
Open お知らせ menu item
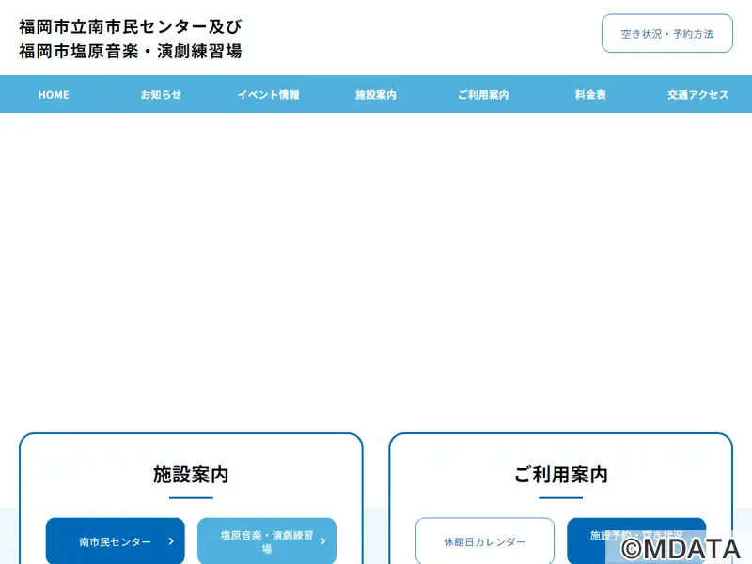click(161, 95)
